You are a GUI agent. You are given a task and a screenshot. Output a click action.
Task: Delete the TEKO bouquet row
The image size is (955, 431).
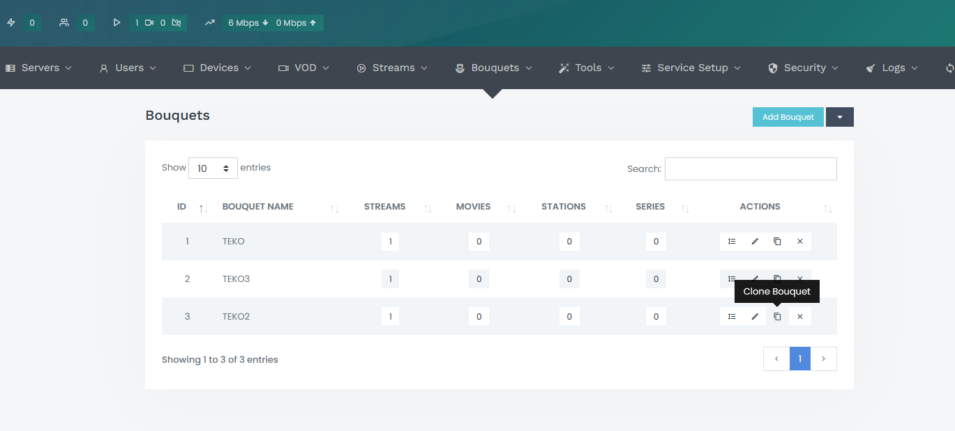pyautogui.click(x=799, y=242)
